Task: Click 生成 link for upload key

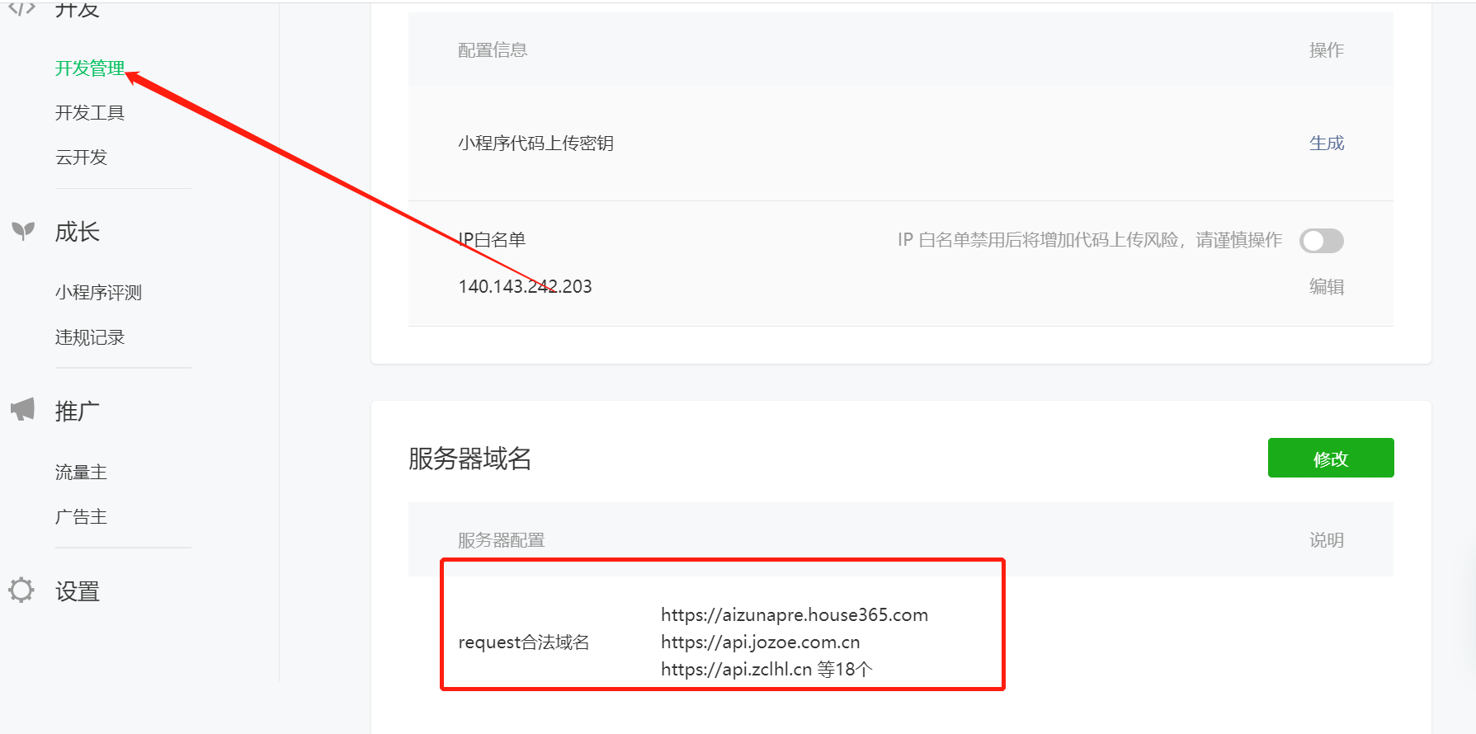Action: pos(1327,144)
